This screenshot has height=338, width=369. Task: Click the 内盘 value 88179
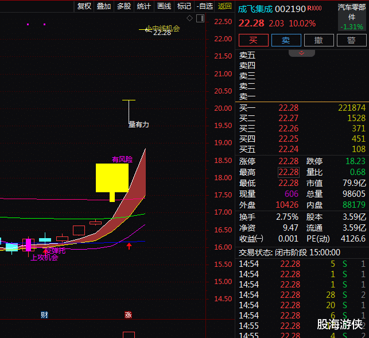click(354, 205)
